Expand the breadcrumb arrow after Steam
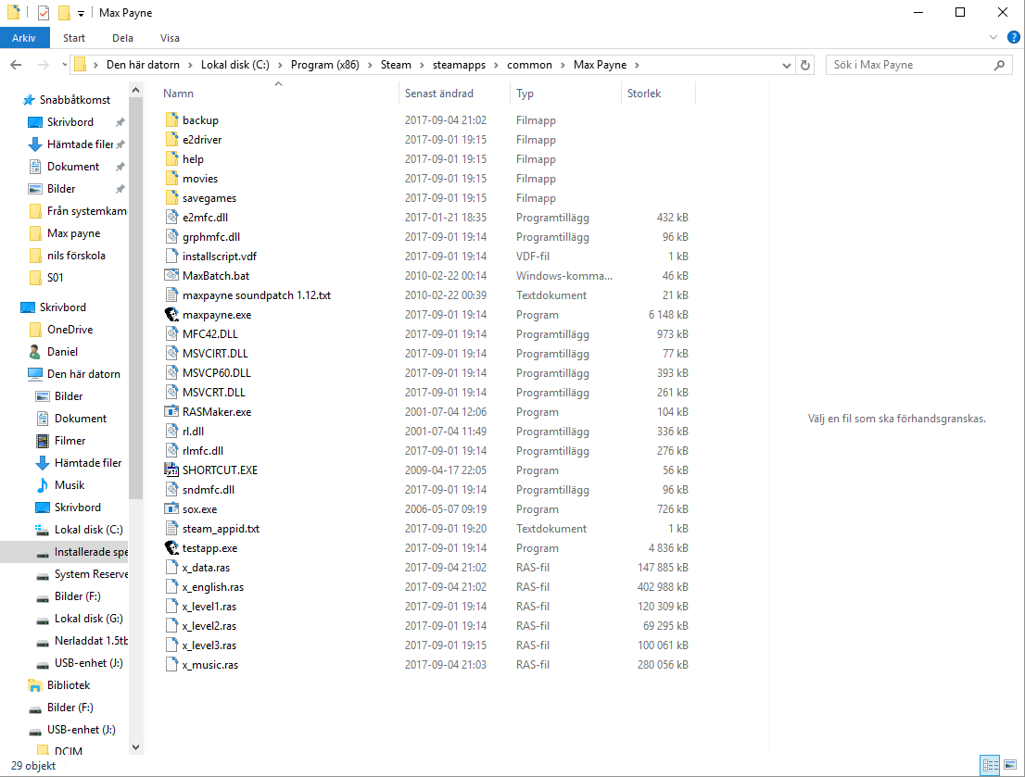Viewport: 1025px width, 777px height. (x=423, y=65)
